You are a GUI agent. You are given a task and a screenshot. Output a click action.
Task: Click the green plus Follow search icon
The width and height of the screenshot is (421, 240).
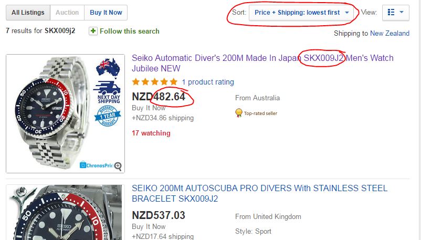(93, 31)
